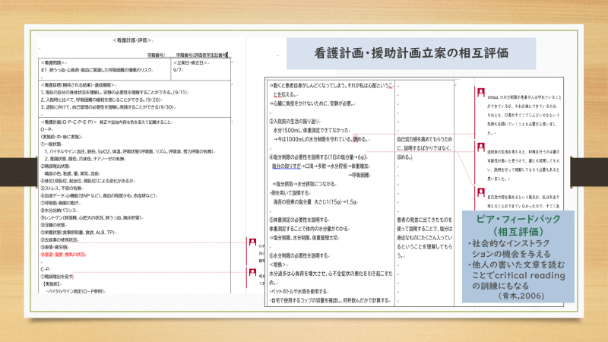The width and height of the screenshot is (608, 342).
Task: Click the ④塩分制限の必要性を説明する line
Action: [x=318, y=157]
